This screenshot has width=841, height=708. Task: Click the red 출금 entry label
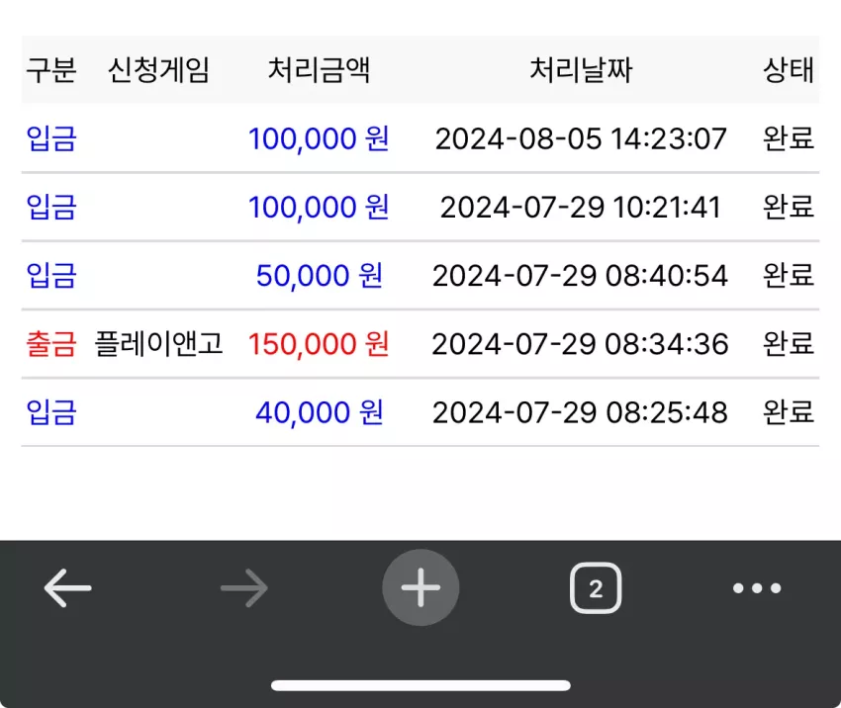pyautogui.click(x=51, y=344)
